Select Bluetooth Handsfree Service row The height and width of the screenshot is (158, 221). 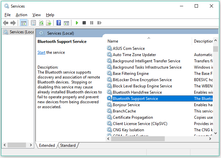click(x=160, y=92)
